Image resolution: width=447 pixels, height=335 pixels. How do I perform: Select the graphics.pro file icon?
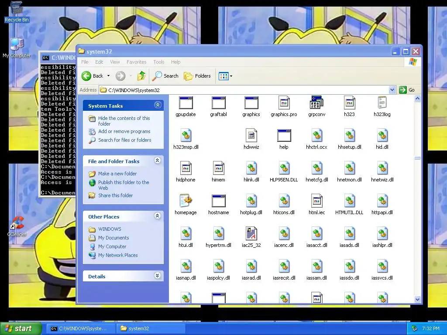click(284, 103)
